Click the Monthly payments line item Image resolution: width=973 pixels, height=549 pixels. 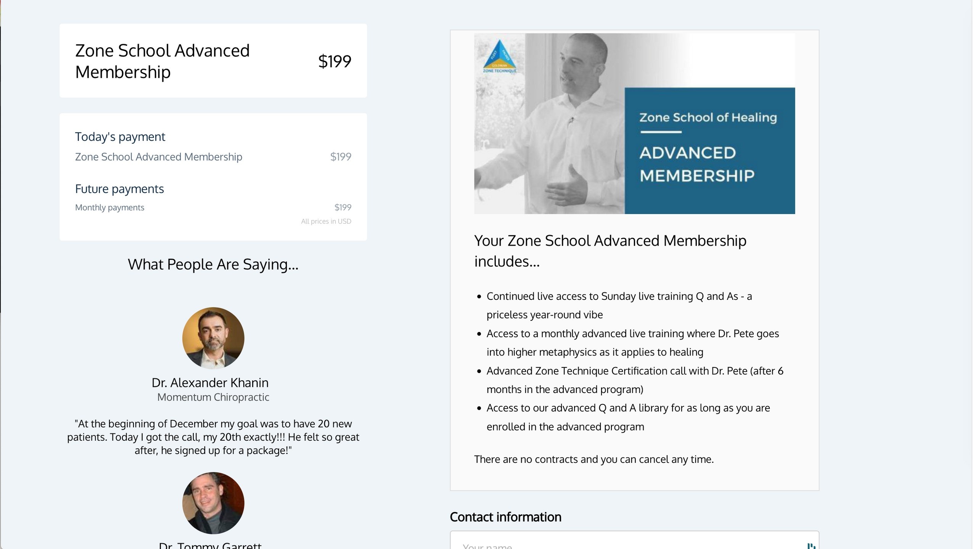(109, 208)
